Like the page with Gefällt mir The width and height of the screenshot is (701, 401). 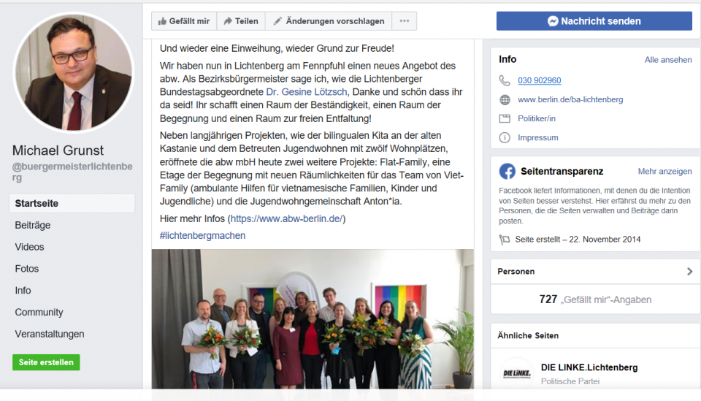[x=184, y=21]
